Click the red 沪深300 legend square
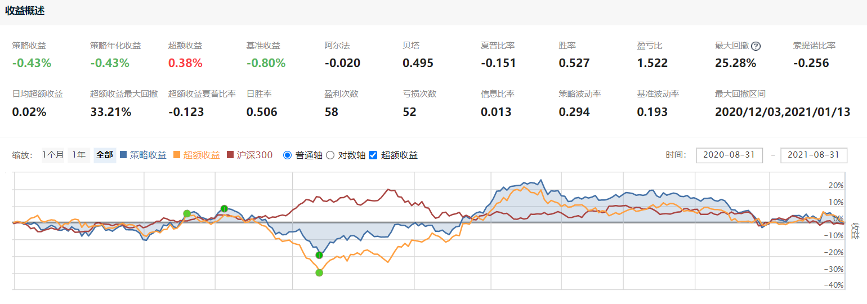 [x=230, y=155]
